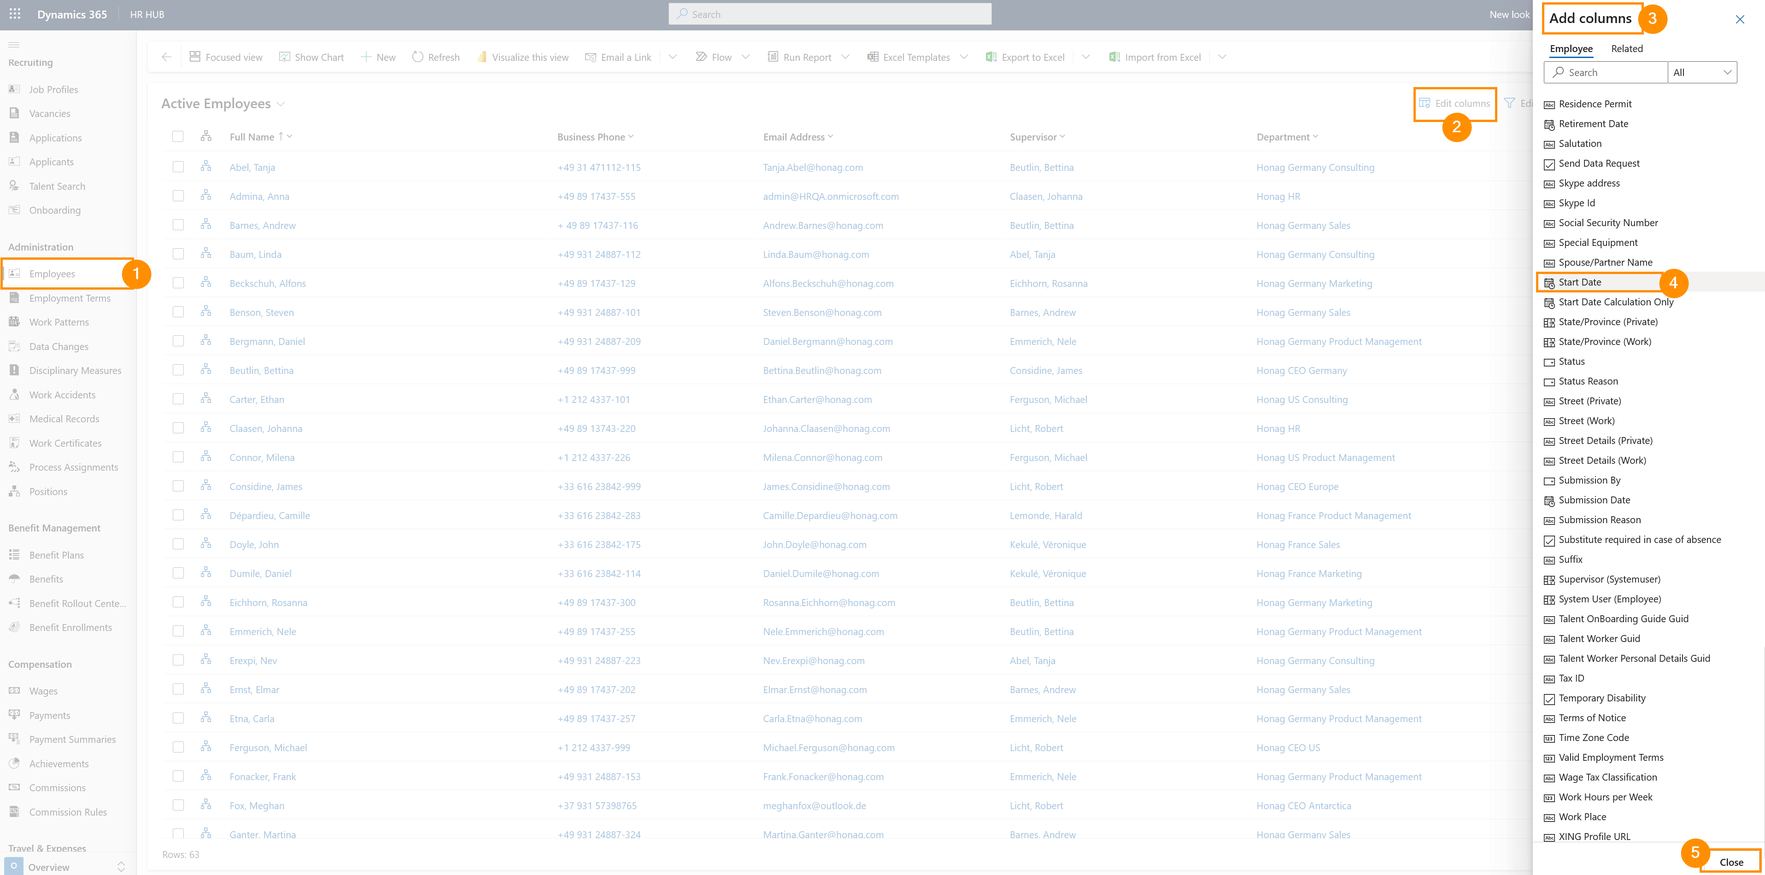Viewport: 1765px width, 875px height.
Task: Check the row checkbox for Barnes, Andrew
Action: pyautogui.click(x=178, y=225)
